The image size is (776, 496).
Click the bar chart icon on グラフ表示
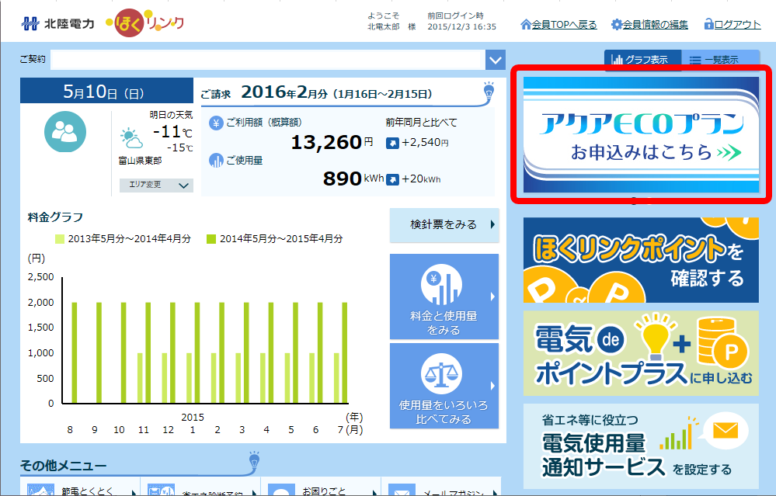tap(617, 60)
